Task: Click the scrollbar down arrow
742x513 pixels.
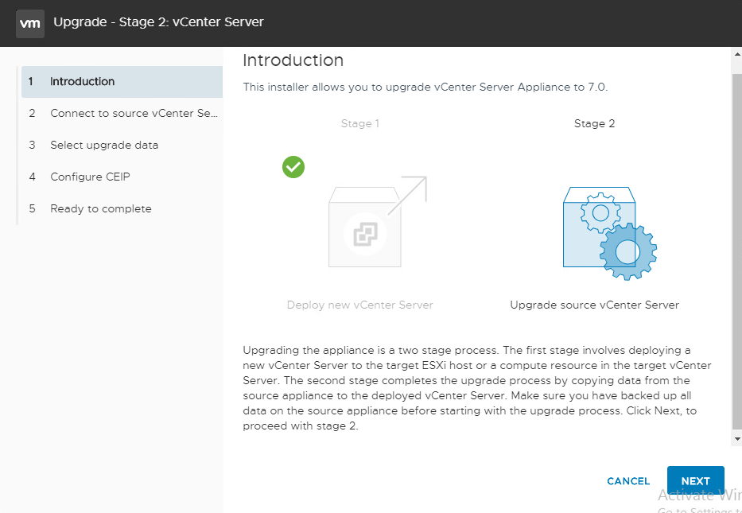Action: [x=736, y=439]
